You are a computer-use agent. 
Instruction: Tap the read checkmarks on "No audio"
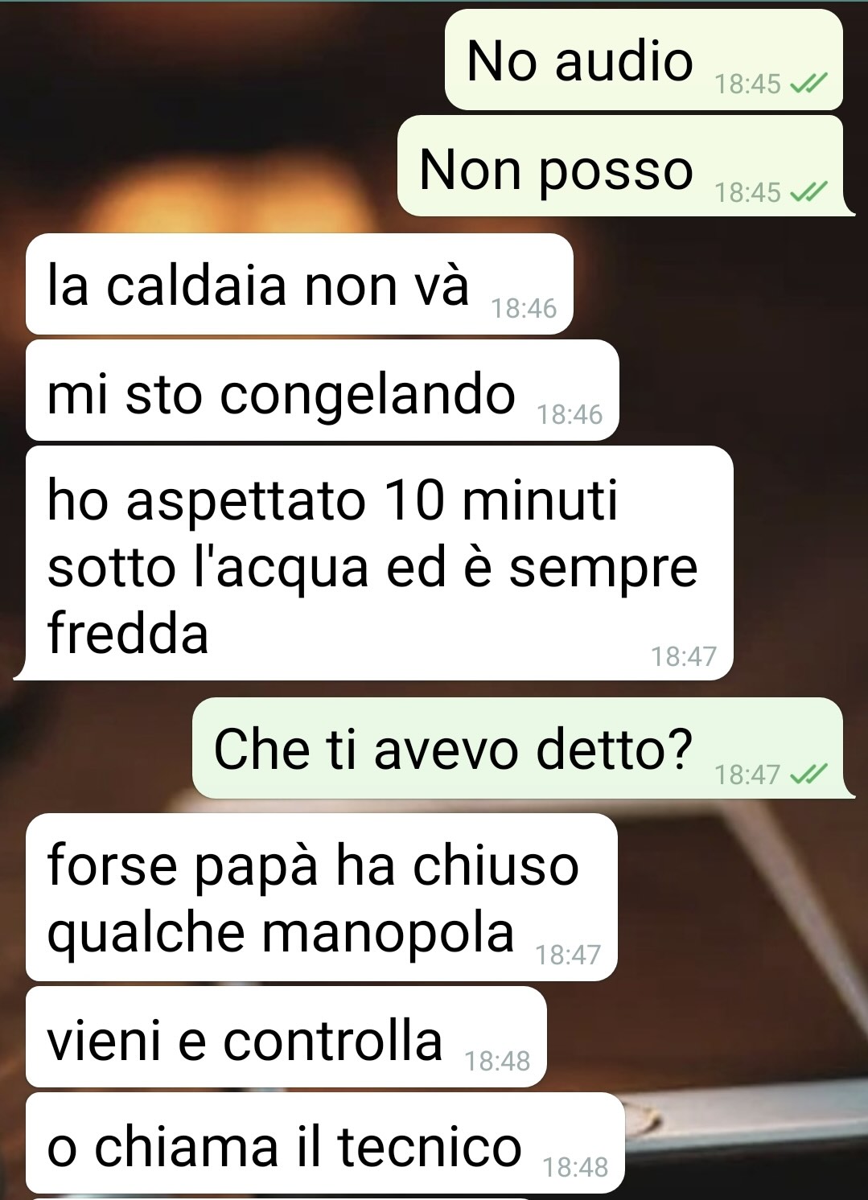808,84
